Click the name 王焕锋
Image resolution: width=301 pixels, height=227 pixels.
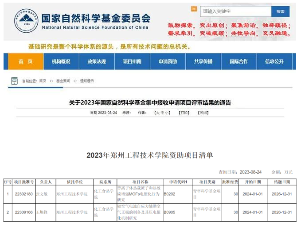42,212
